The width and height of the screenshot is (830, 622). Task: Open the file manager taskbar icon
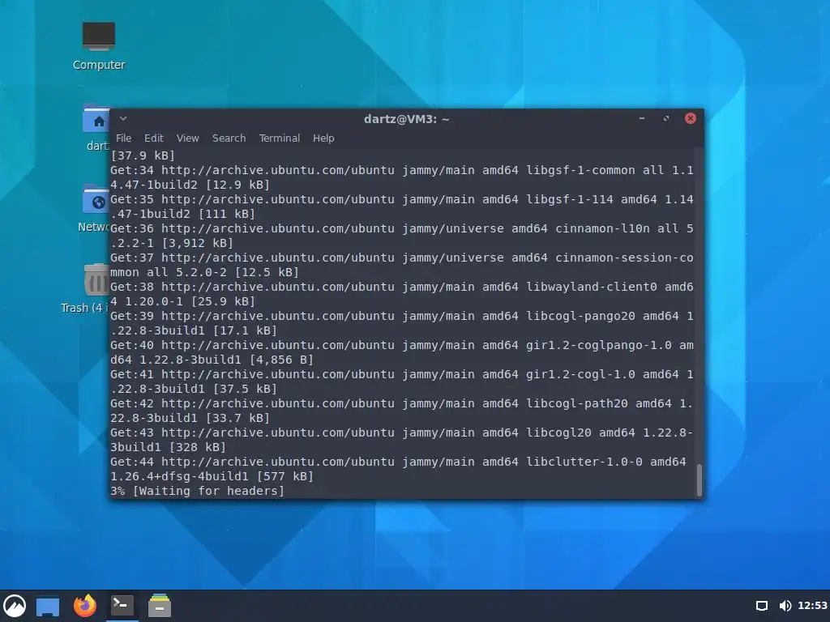pos(160,606)
